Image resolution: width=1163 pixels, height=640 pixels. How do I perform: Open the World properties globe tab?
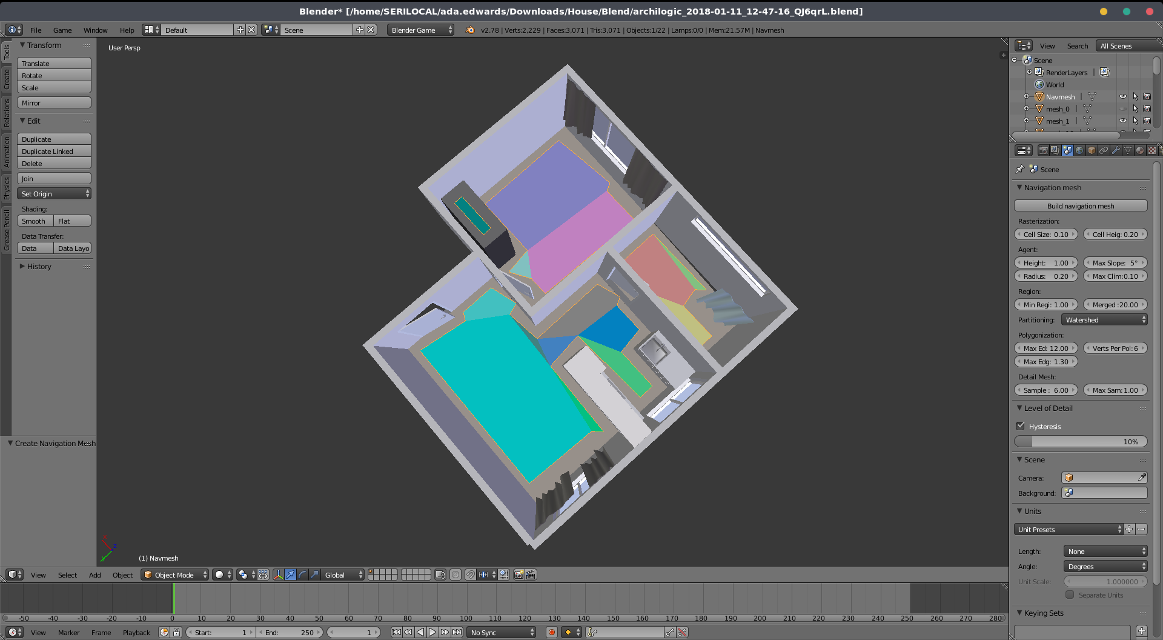click(1079, 150)
